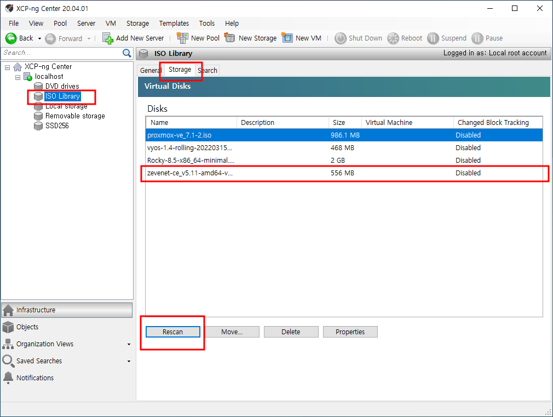The height and width of the screenshot is (417, 553).
Task: Click the Notifications bell icon
Action: [x=8, y=378]
